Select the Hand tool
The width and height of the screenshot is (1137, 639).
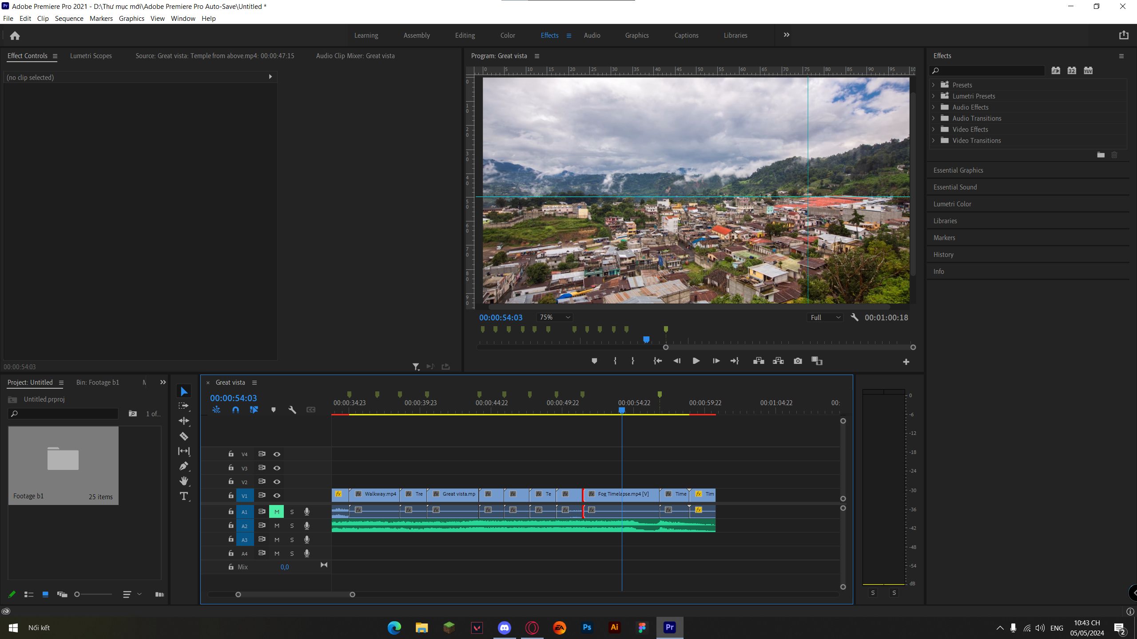click(184, 481)
